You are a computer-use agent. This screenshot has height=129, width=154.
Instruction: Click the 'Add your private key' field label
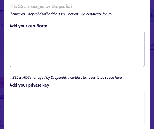(29, 85)
